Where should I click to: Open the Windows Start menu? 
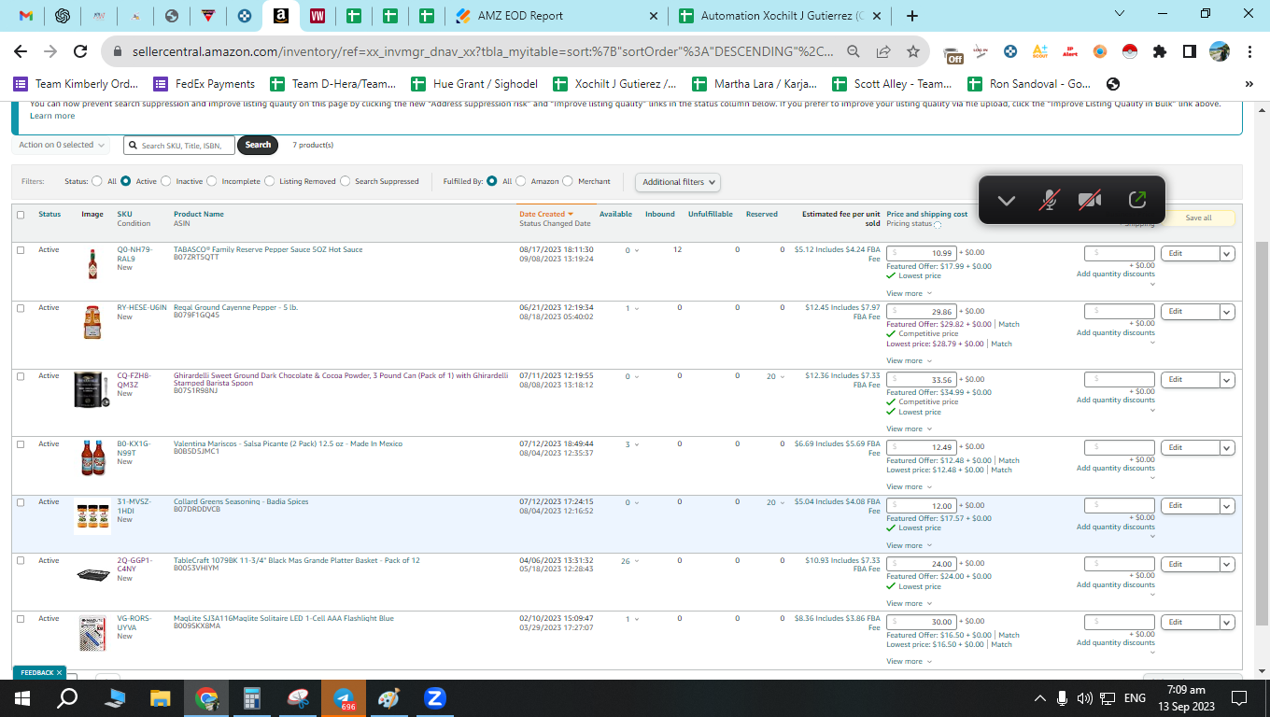pyautogui.click(x=21, y=697)
